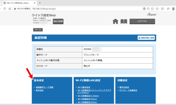Click the 最新状態に更新 button
Screen dimensions: 176x105
[146, 38]
